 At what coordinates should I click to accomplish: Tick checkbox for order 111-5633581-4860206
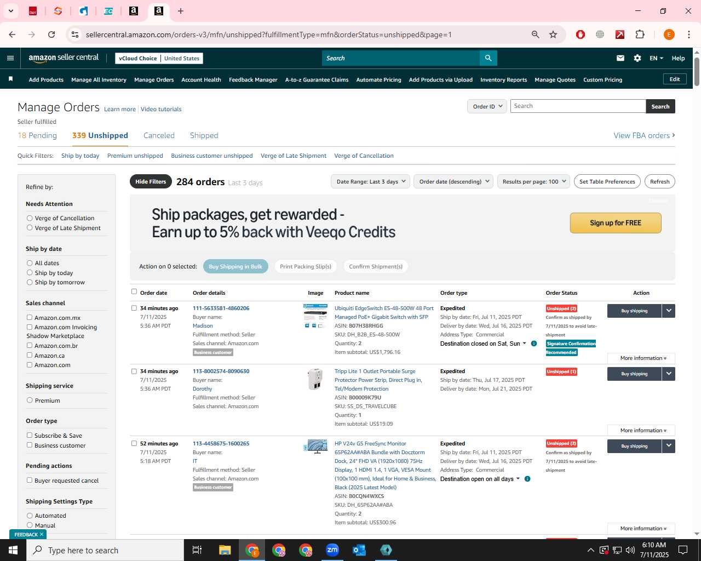pyautogui.click(x=134, y=308)
